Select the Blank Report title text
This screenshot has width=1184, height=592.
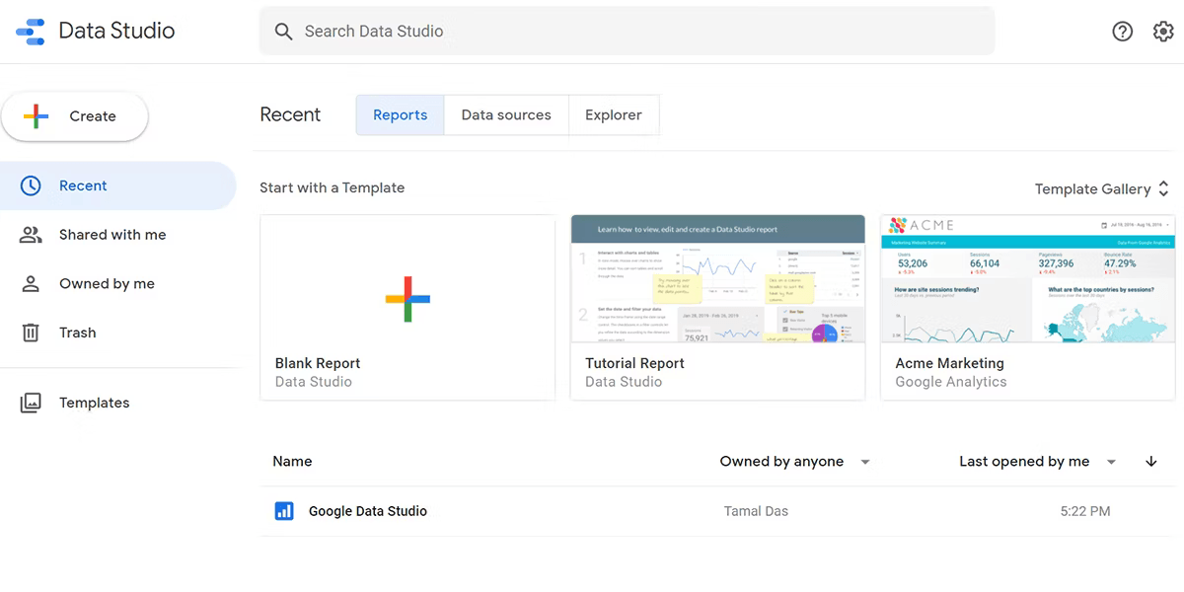318,363
